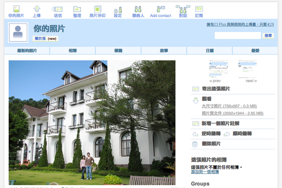Image resolution: width=282 pixels, height=188 pixels.
Task: Switch to the 故事 tab
Action: 164,51
